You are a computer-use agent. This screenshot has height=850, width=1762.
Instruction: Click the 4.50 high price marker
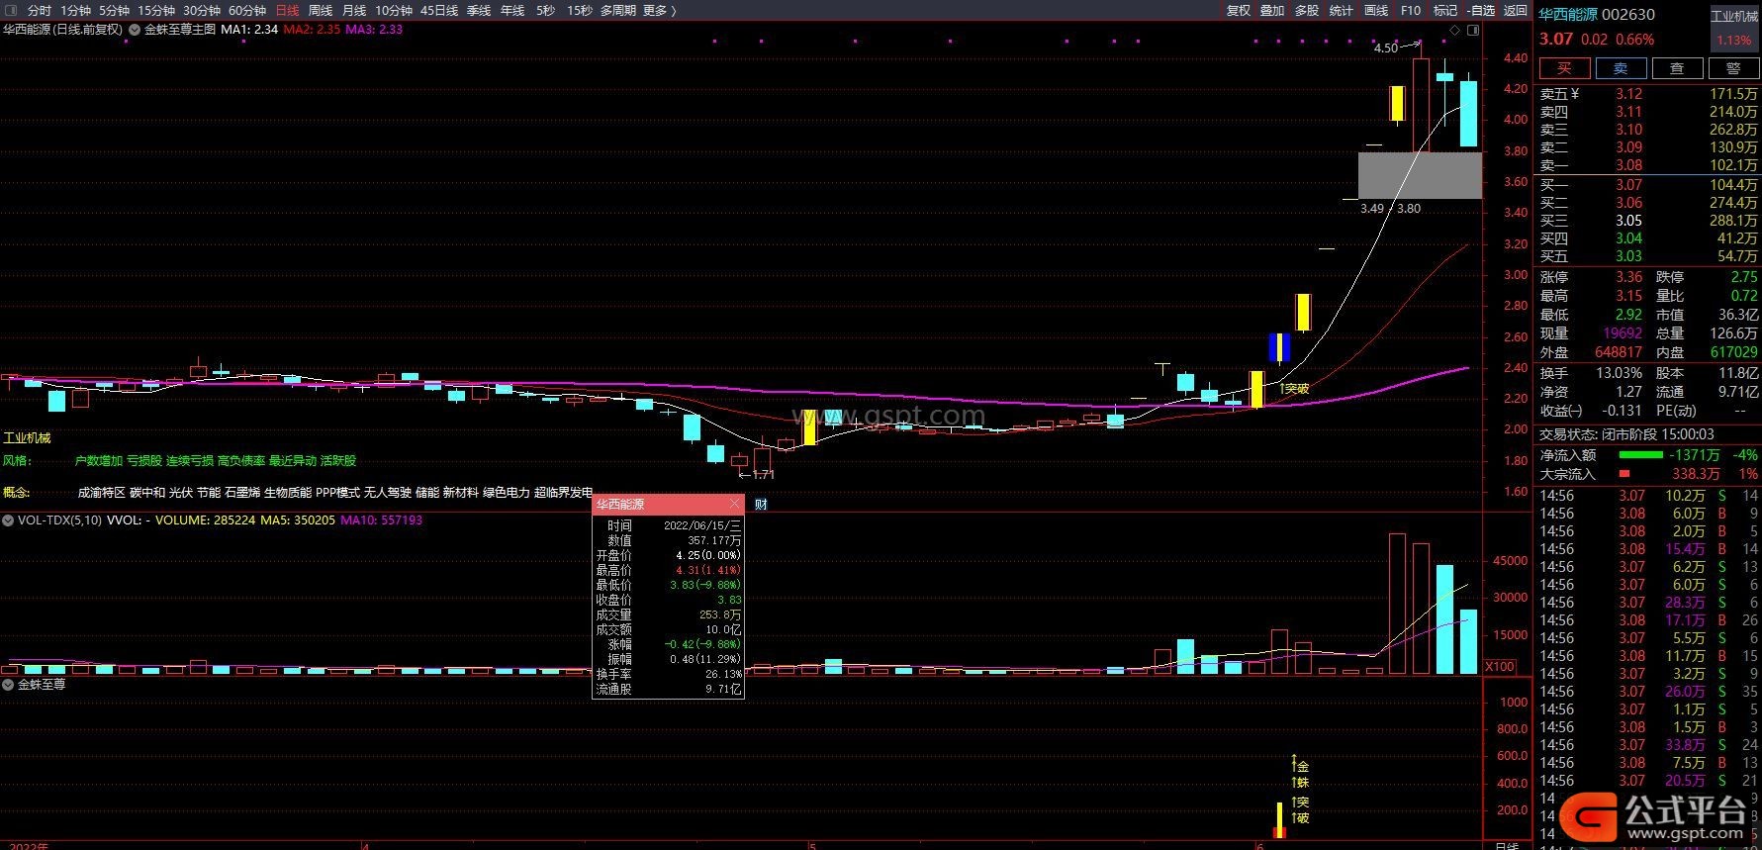[1385, 47]
